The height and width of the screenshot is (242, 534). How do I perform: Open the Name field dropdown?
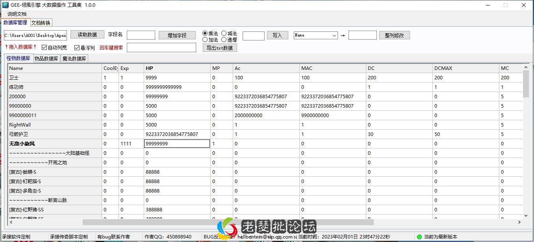[334, 35]
